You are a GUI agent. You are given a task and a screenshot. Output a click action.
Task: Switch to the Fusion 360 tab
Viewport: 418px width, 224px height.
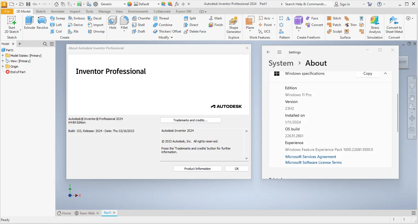(x=184, y=12)
